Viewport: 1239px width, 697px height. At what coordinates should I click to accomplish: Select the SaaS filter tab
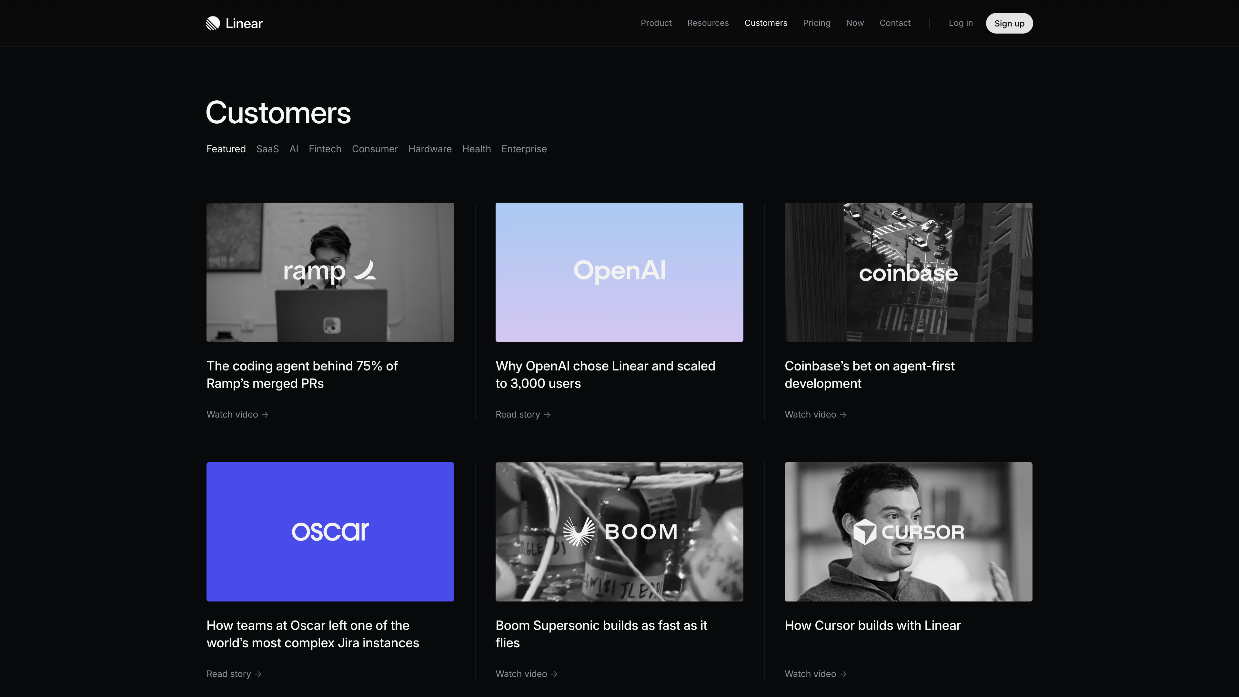click(267, 149)
